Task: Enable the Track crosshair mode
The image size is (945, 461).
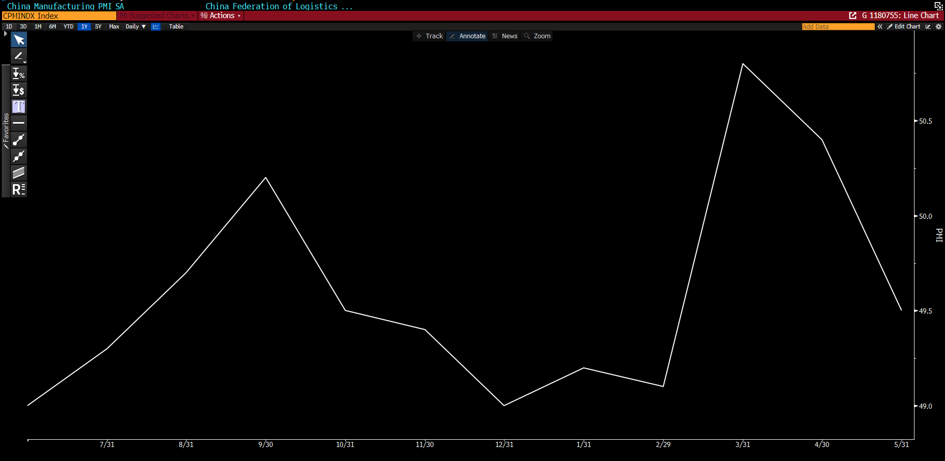Action: pyautogui.click(x=430, y=36)
